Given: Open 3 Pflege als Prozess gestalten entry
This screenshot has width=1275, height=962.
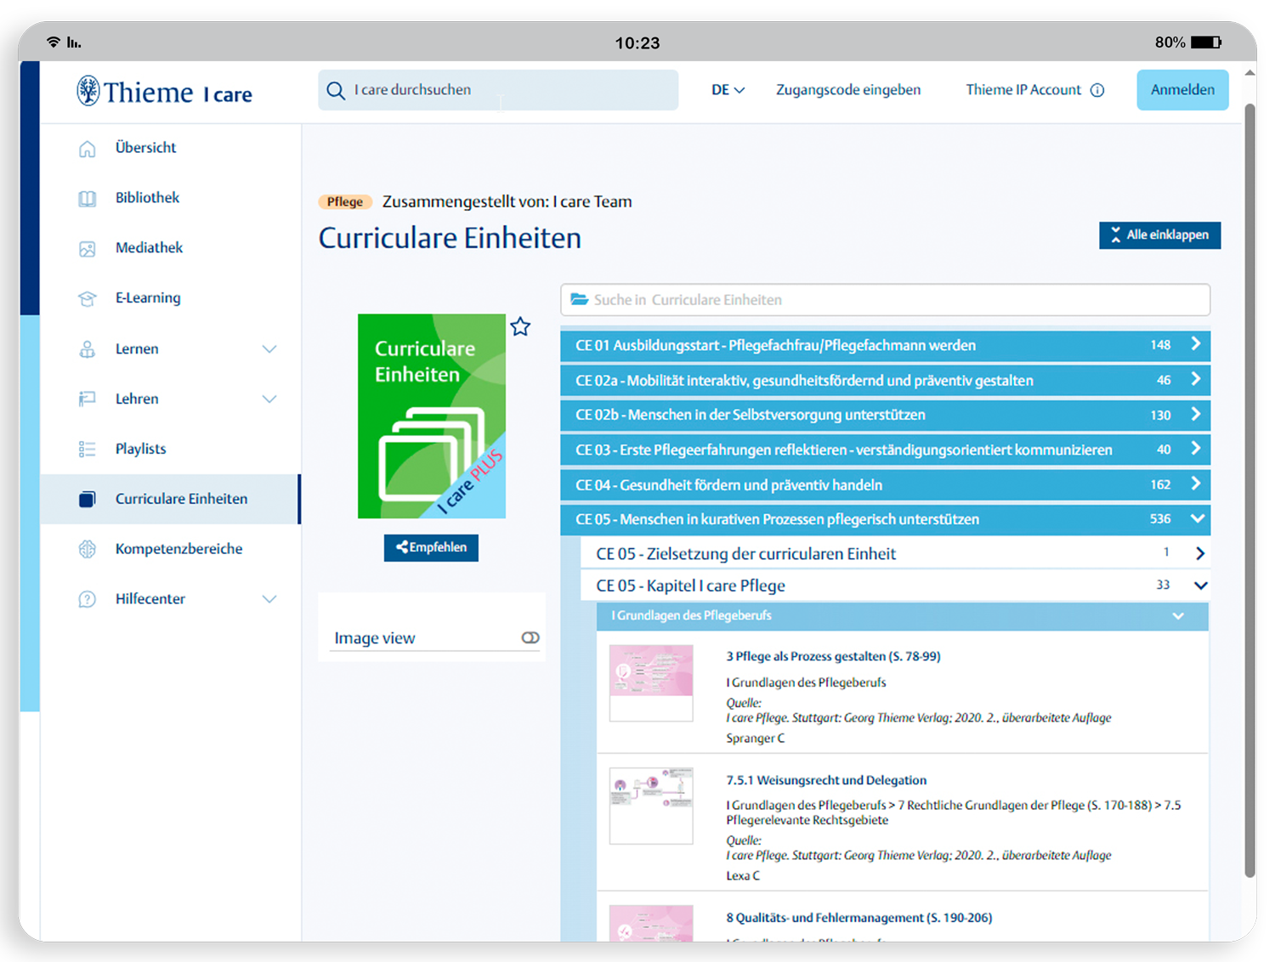Looking at the screenshot, I should (833, 656).
